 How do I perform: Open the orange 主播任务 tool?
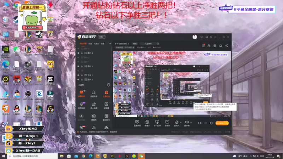click(106, 94)
